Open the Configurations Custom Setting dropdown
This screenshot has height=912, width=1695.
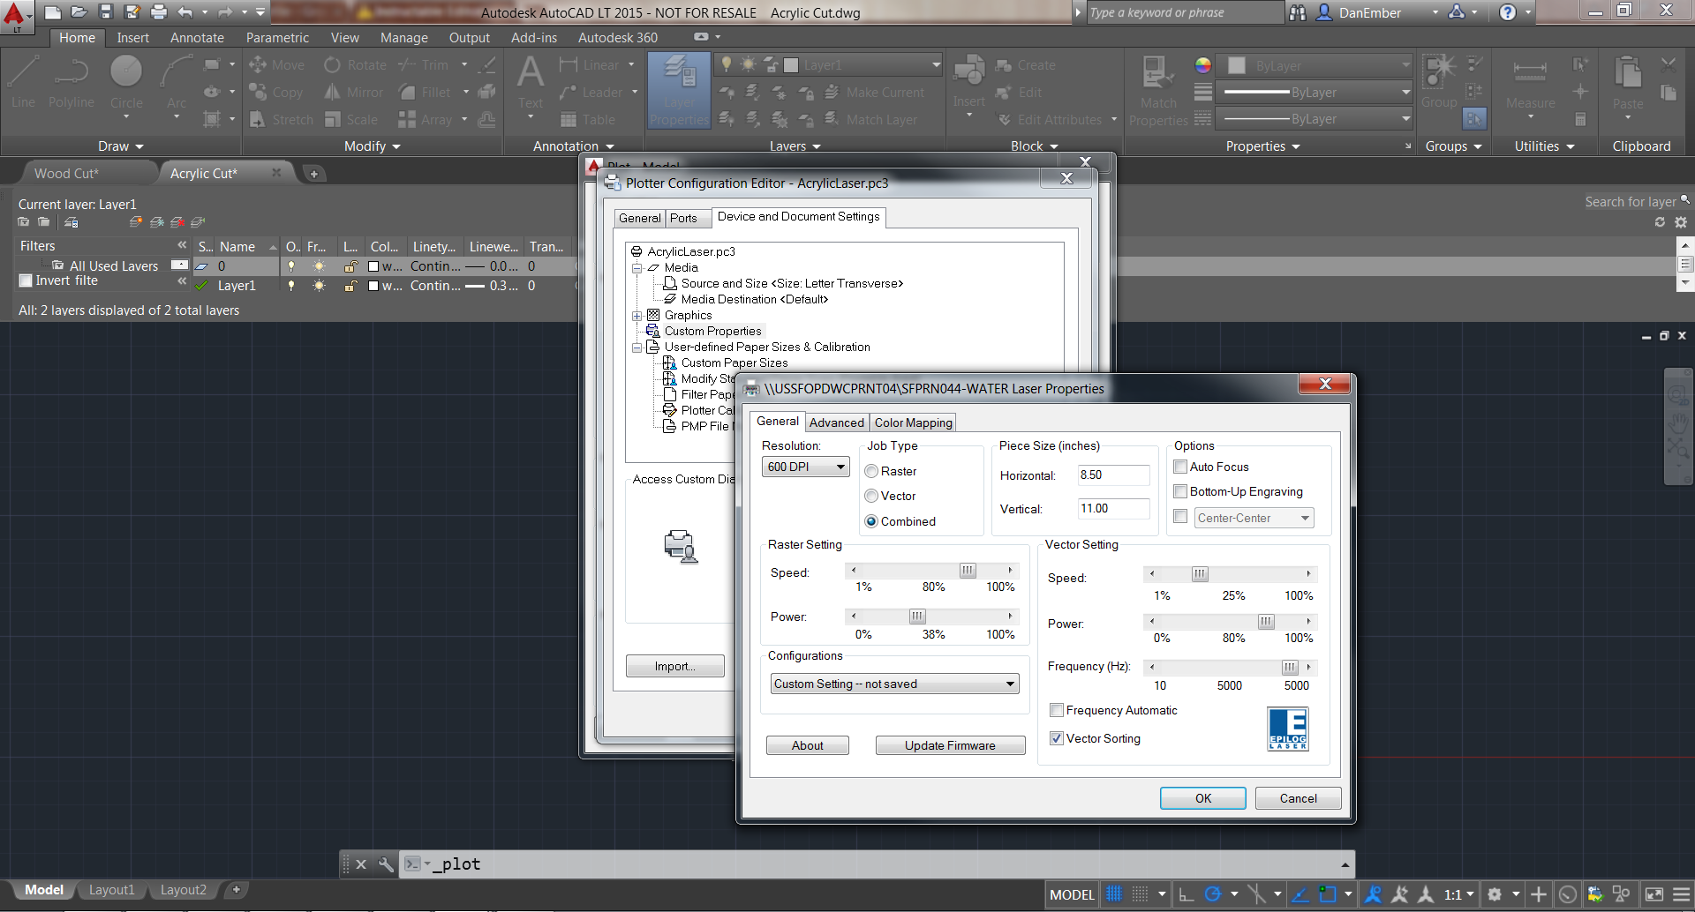(x=894, y=684)
